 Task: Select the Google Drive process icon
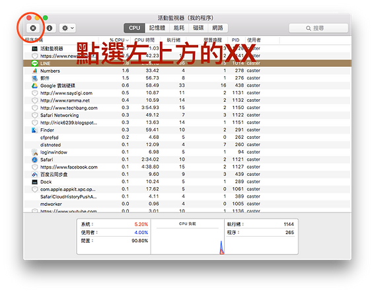click(x=35, y=85)
